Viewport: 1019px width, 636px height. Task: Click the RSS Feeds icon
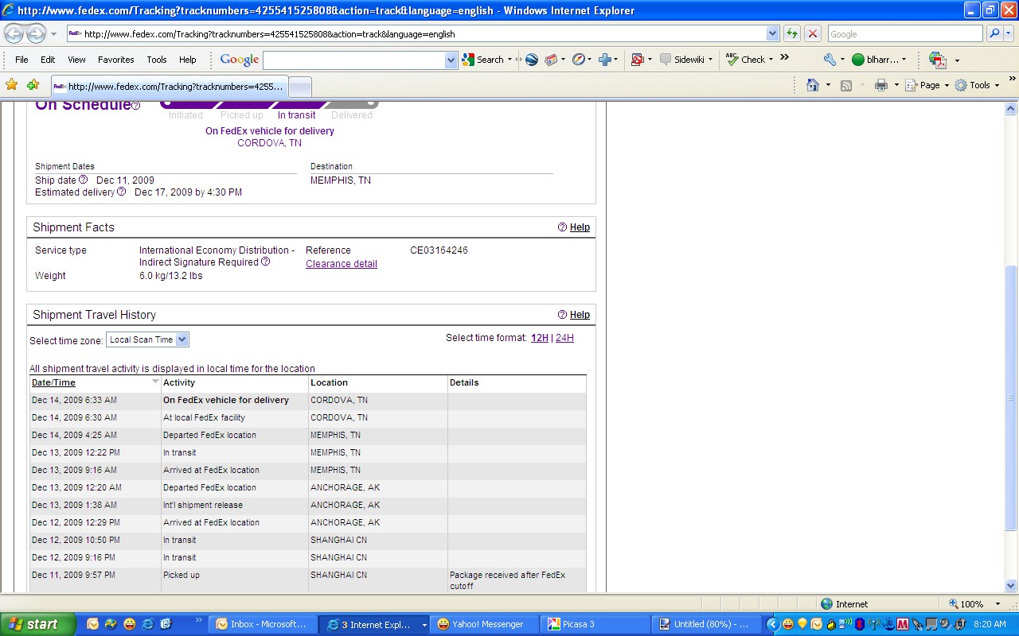point(846,85)
